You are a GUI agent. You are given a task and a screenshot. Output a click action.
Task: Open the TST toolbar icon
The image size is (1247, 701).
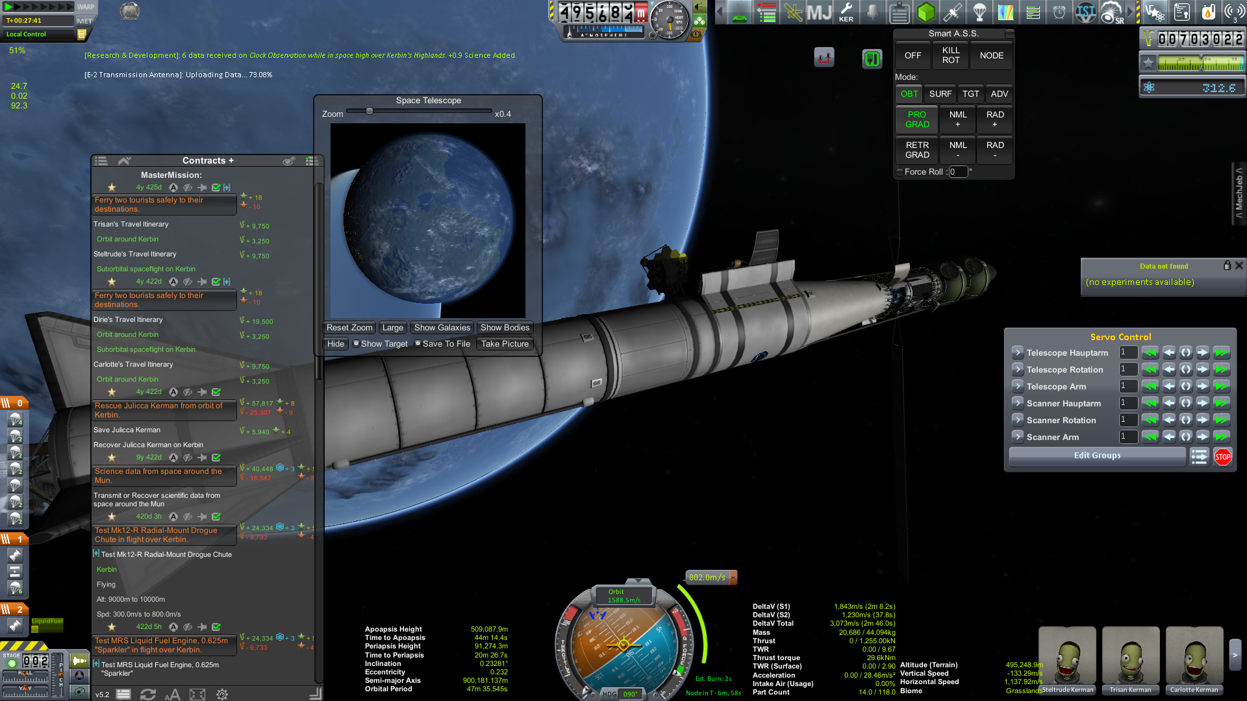pyautogui.click(x=1085, y=12)
